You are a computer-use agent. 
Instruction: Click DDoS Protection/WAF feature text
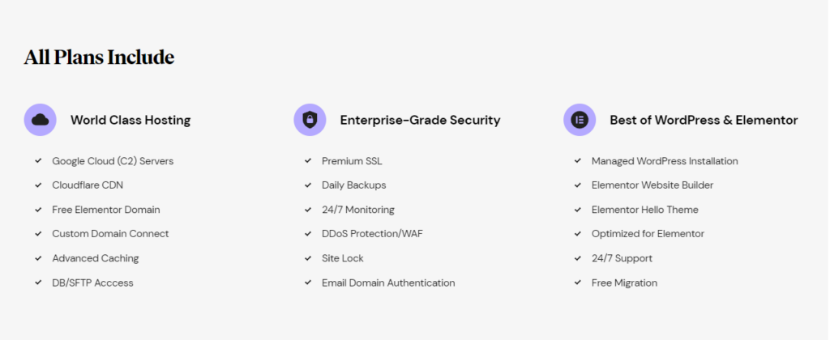[x=373, y=234]
